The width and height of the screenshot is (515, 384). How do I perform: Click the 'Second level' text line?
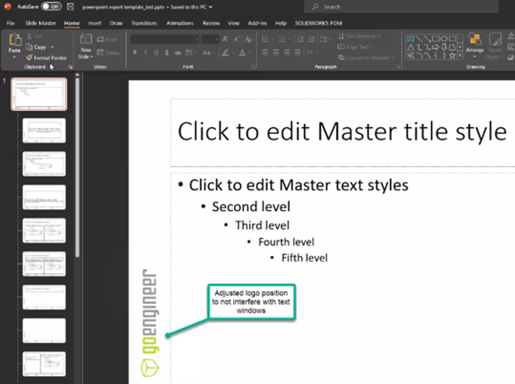251,207
